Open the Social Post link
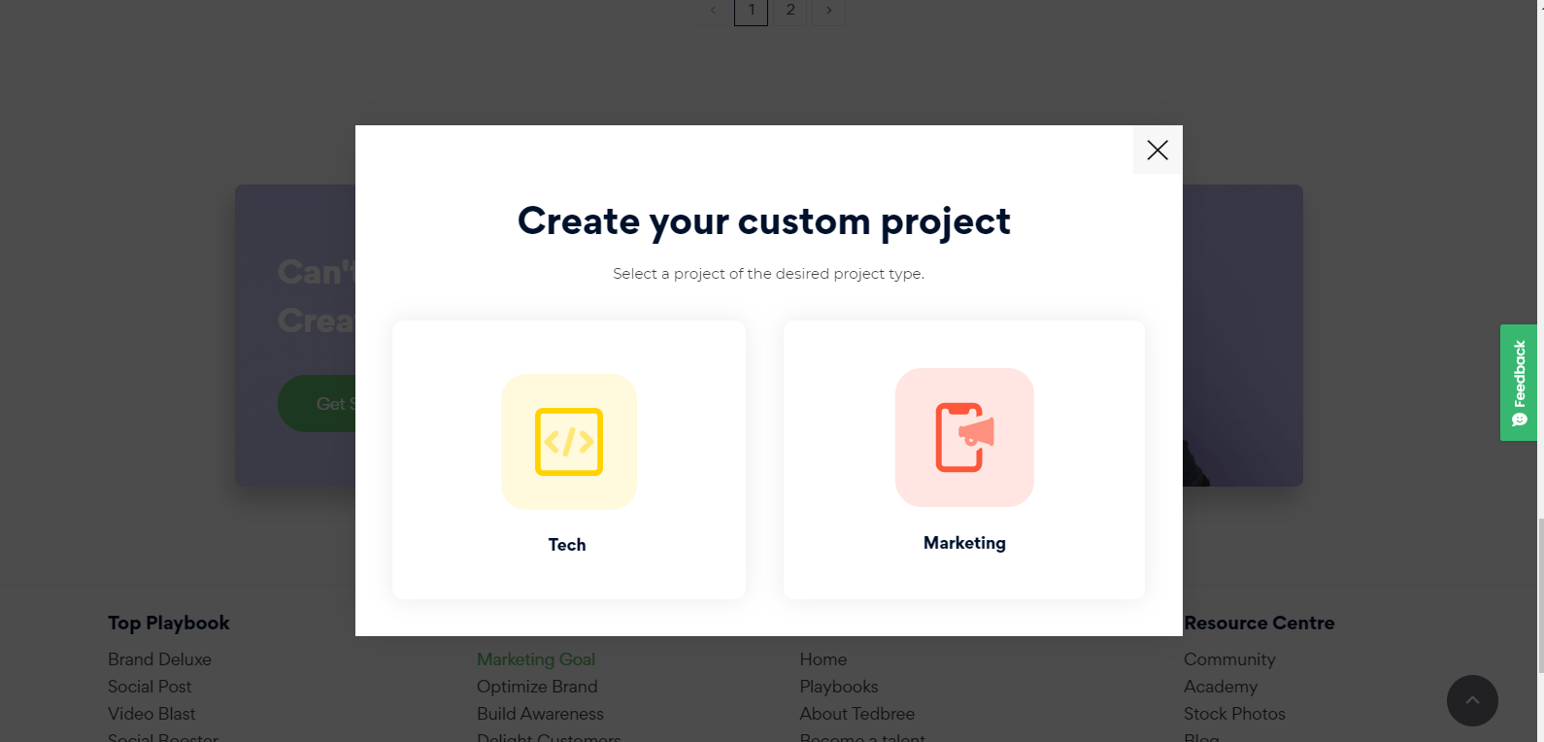The image size is (1544, 742). pyautogui.click(x=150, y=687)
